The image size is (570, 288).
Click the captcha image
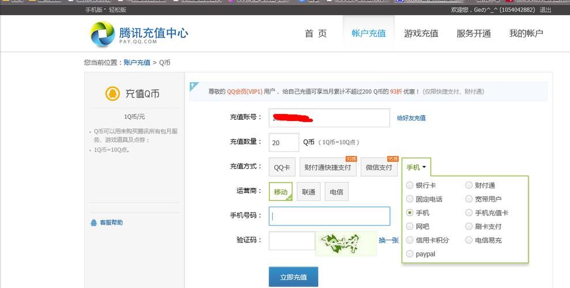(x=346, y=243)
